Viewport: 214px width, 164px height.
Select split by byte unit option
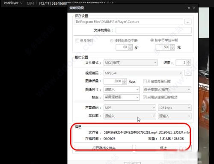(152, 40)
